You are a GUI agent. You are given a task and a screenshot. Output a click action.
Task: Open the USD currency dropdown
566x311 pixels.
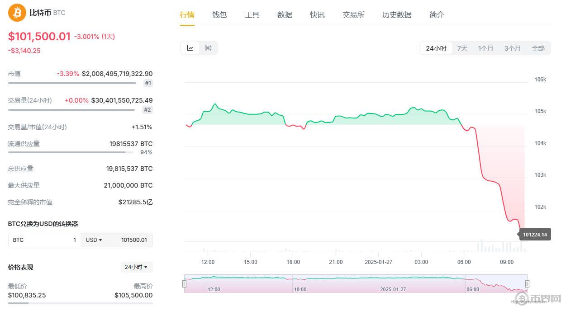pos(94,240)
